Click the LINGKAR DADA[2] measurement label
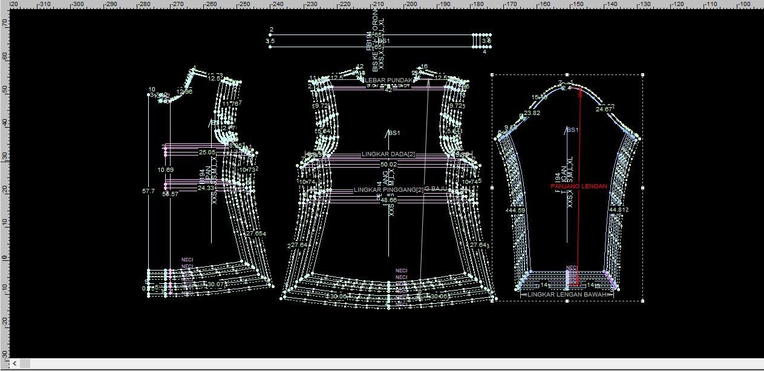 (388, 155)
